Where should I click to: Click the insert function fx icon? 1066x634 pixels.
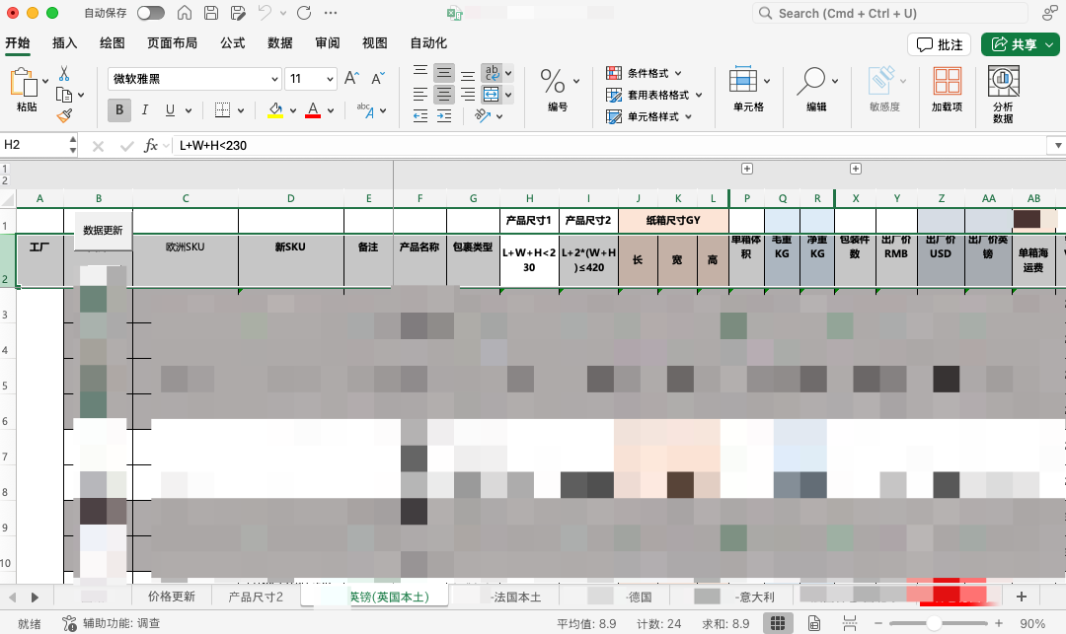(x=151, y=145)
